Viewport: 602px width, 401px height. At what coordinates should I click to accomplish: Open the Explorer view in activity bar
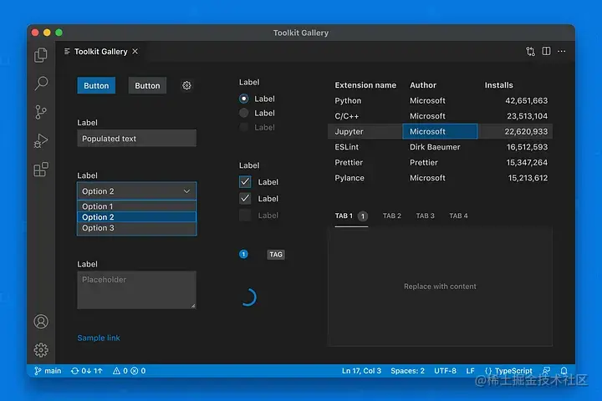(x=41, y=55)
